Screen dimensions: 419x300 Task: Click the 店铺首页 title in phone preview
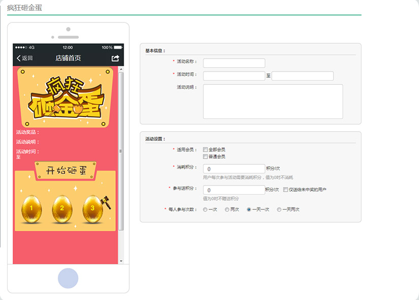click(68, 58)
